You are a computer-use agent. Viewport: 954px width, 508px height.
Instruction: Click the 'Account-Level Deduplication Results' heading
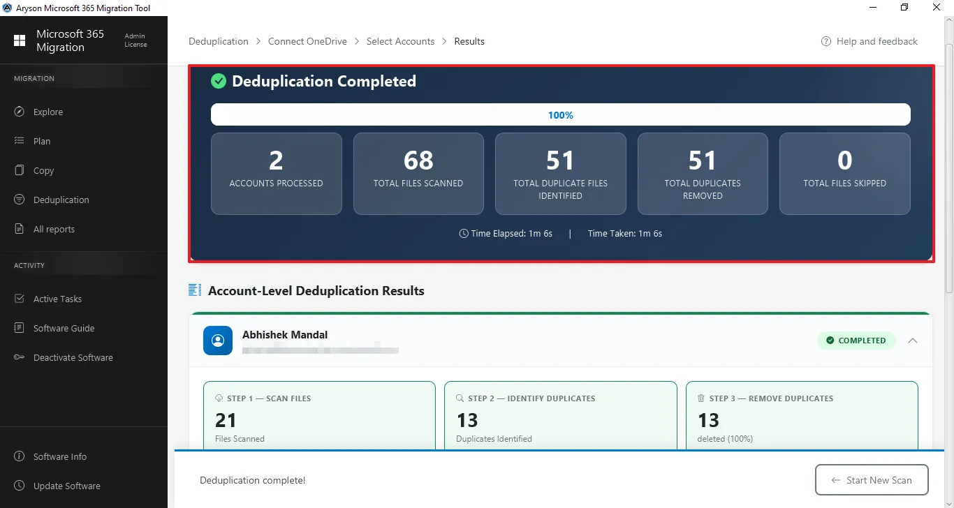316,290
